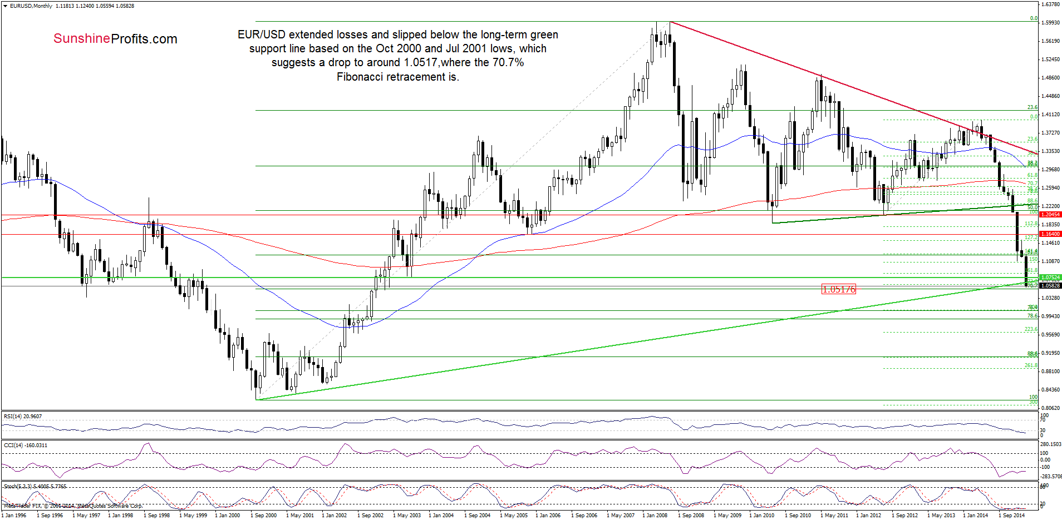Viewport: 1062px width, 520px height.
Task: Click the 1 Jan 2000 date label
Action: (228, 516)
